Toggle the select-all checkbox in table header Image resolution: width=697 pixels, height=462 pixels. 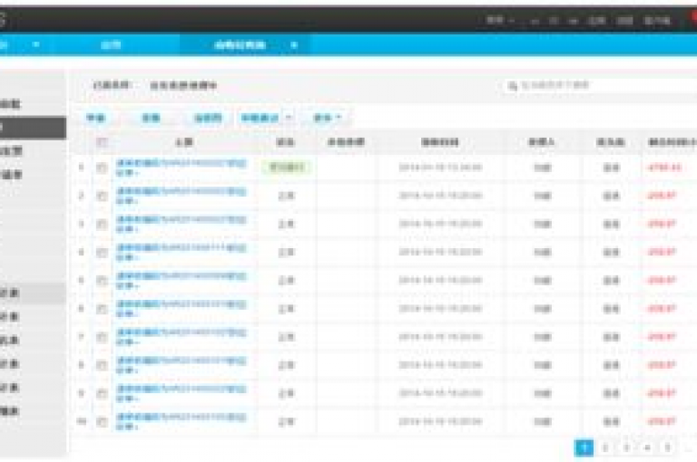click(102, 142)
